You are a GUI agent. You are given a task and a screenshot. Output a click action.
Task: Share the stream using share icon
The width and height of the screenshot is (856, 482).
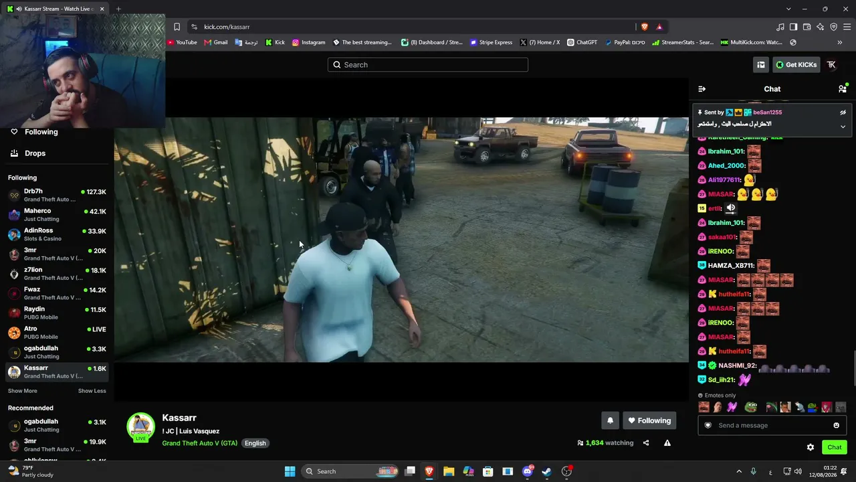point(646,443)
